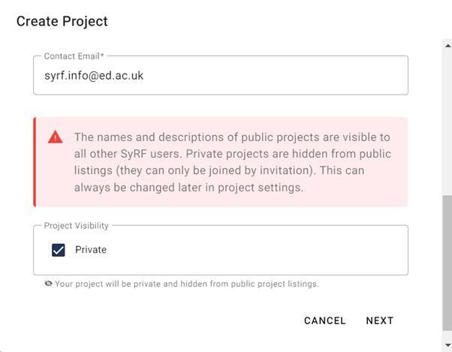The width and height of the screenshot is (452, 352).
Task: Focus the Contact Email input field
Action: [x=221, y=76]
